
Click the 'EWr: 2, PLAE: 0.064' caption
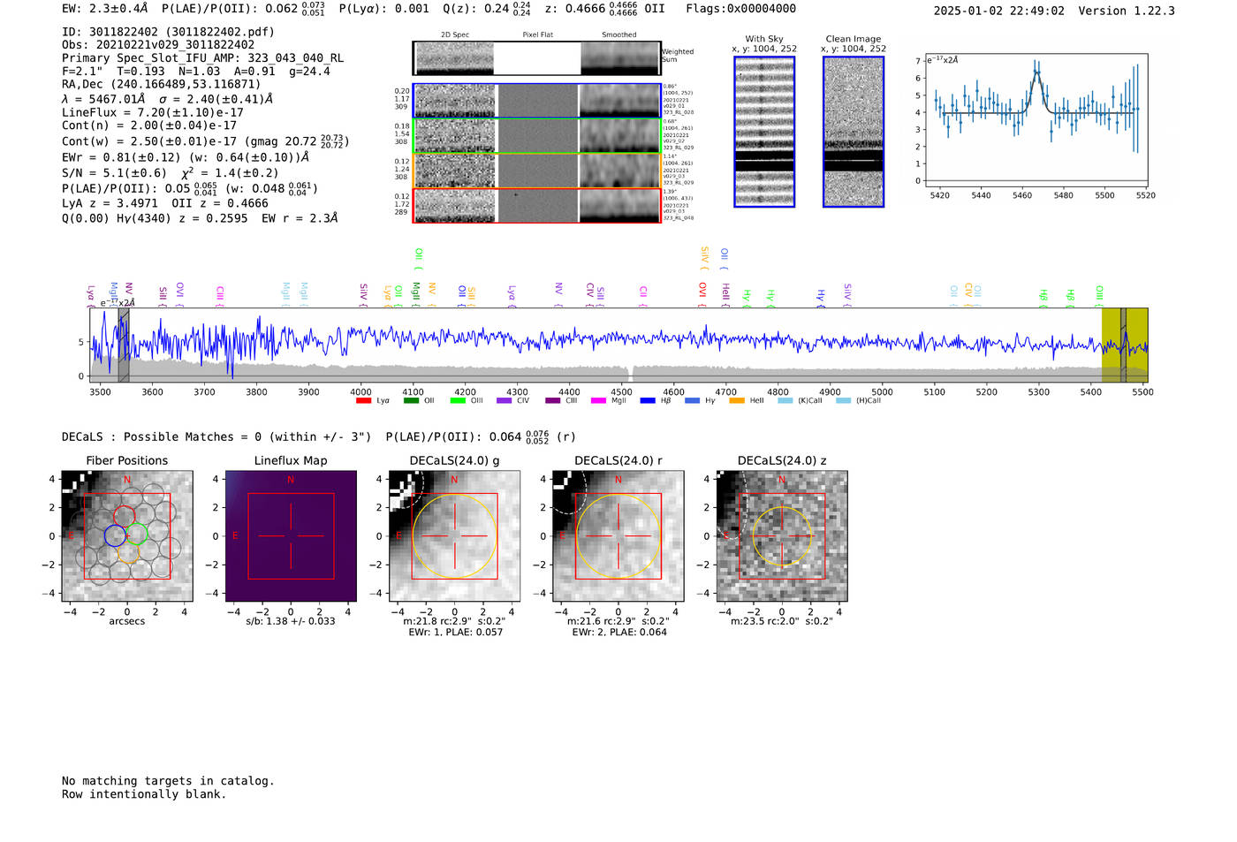[x=619, y=632]
